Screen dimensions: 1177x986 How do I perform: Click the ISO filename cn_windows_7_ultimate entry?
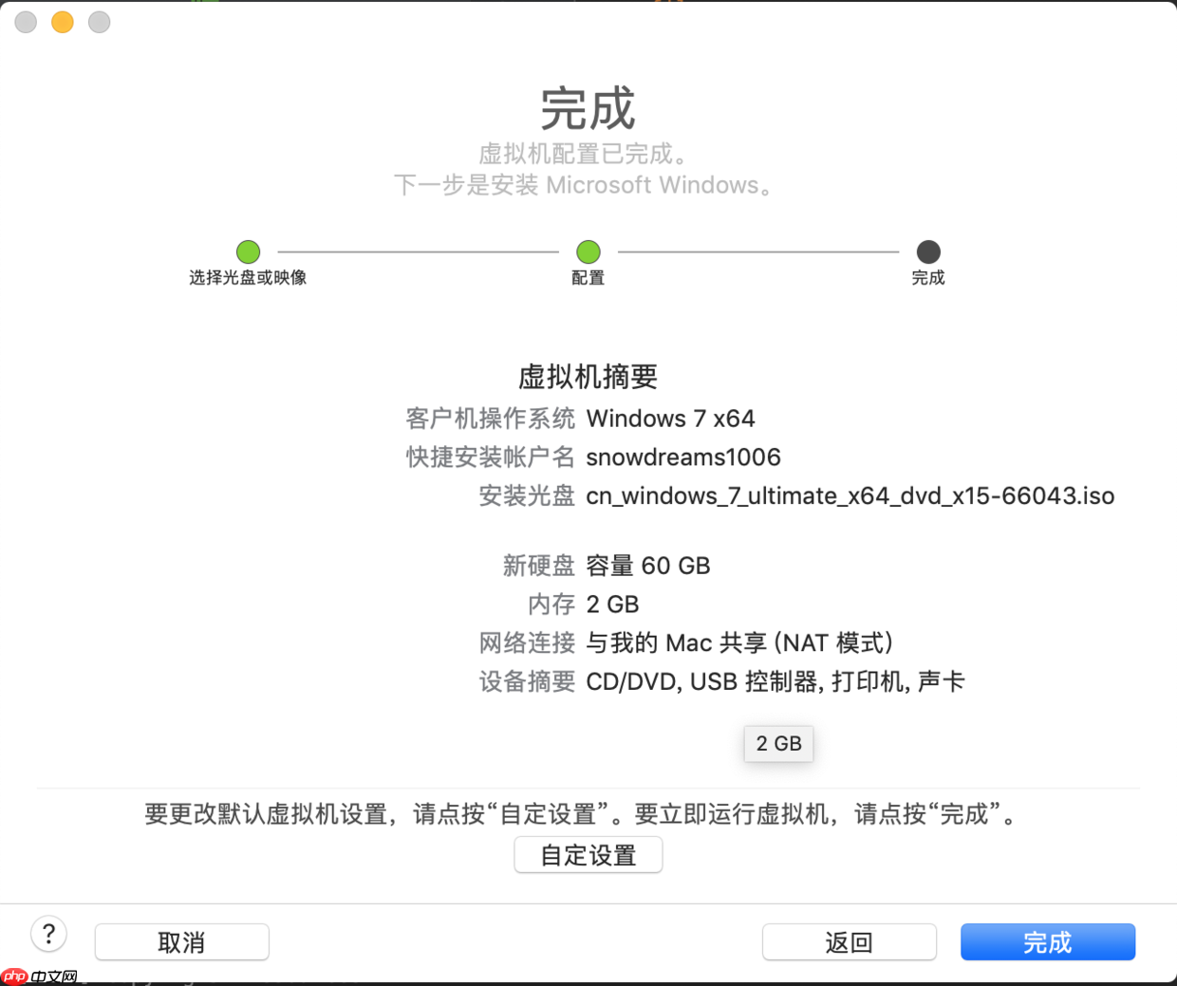[851, 495]
